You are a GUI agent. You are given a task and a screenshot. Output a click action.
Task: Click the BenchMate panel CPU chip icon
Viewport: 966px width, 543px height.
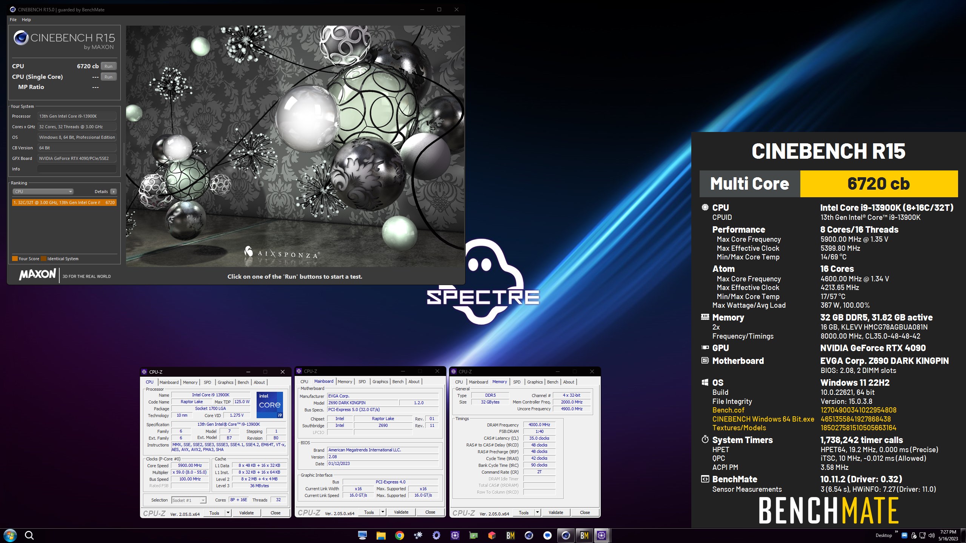click(x=705, y=207)
